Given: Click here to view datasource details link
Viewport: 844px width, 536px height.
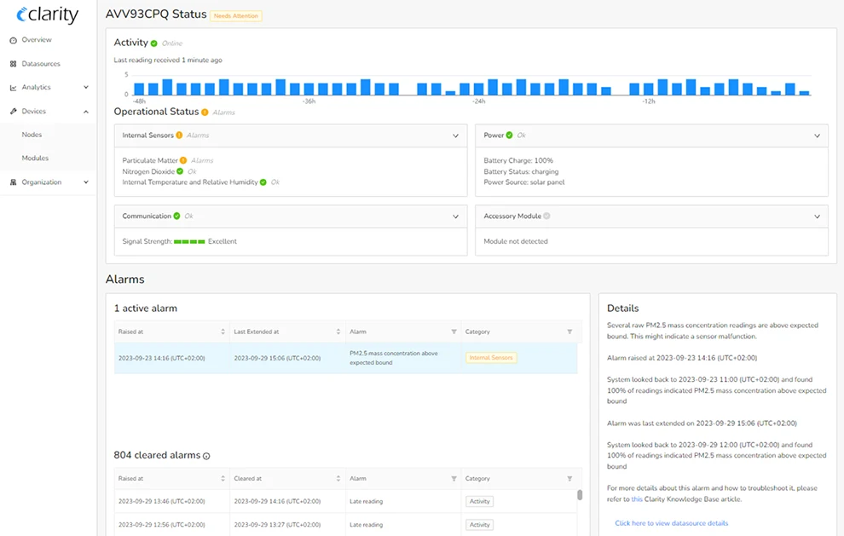Looking at the screenshot, I should click(x=671, y=523).
